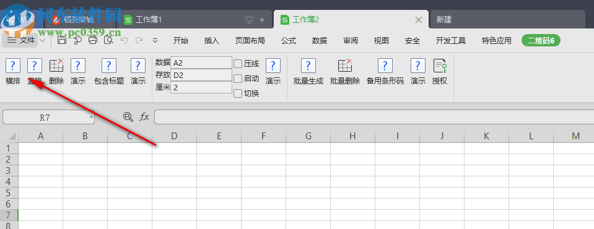Switch to the 开始 ribbon tab
This screenshot has width=594, height=229.
click(181, 40)
